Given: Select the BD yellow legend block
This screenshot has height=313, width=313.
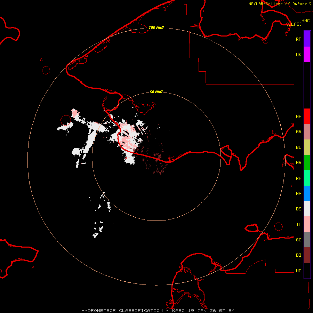Looking at the screenshot, I should tap(307, 147).
